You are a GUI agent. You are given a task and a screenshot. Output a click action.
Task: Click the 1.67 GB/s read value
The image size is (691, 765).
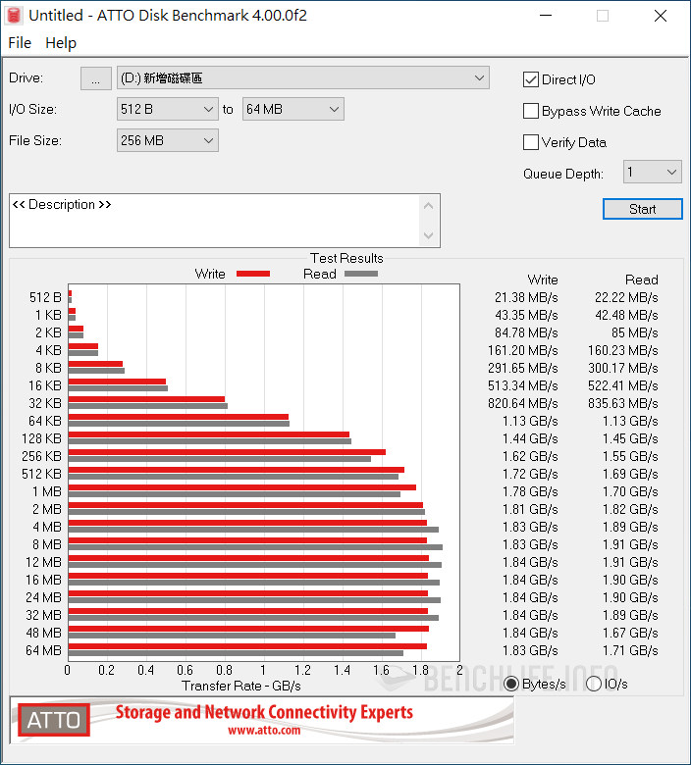630,633
